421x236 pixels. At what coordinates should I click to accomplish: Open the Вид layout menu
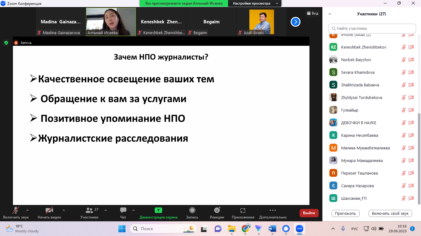pos(312,13)
